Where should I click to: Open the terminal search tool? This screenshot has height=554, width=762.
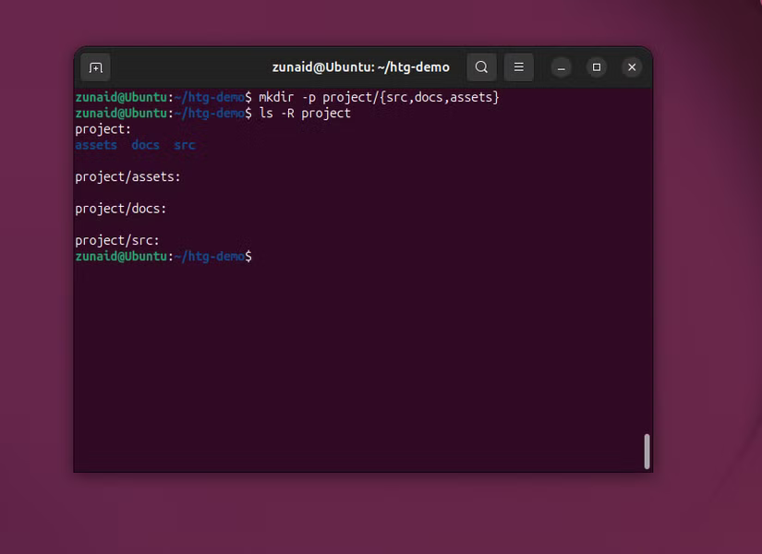click(481, 67)
